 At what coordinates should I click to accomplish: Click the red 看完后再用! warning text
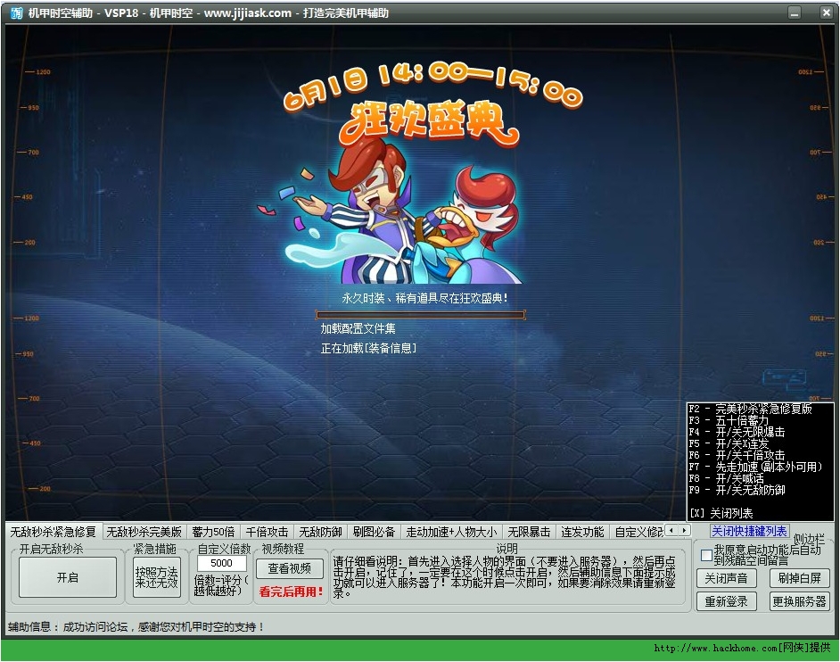coord(291,592)
